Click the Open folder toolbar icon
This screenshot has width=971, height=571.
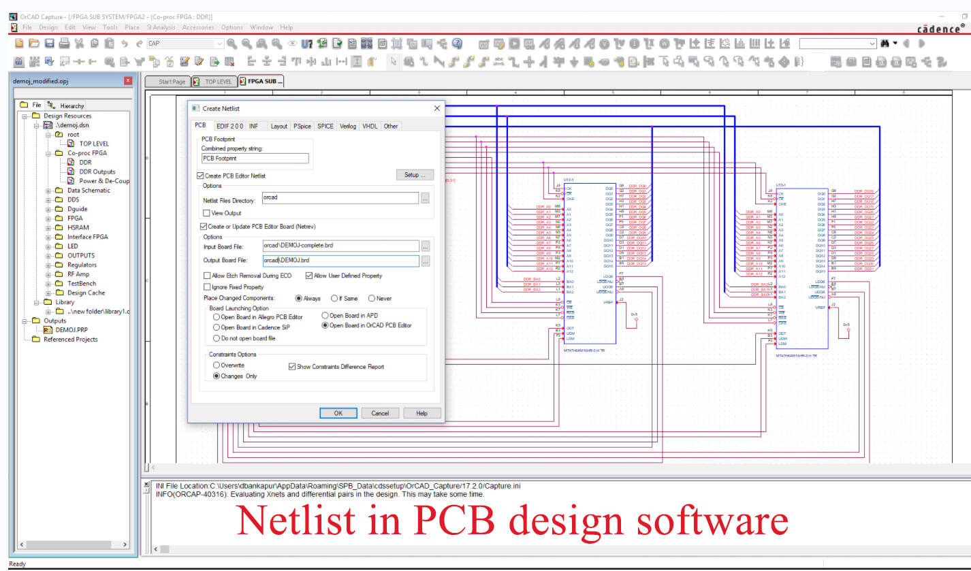pos(34,44)
